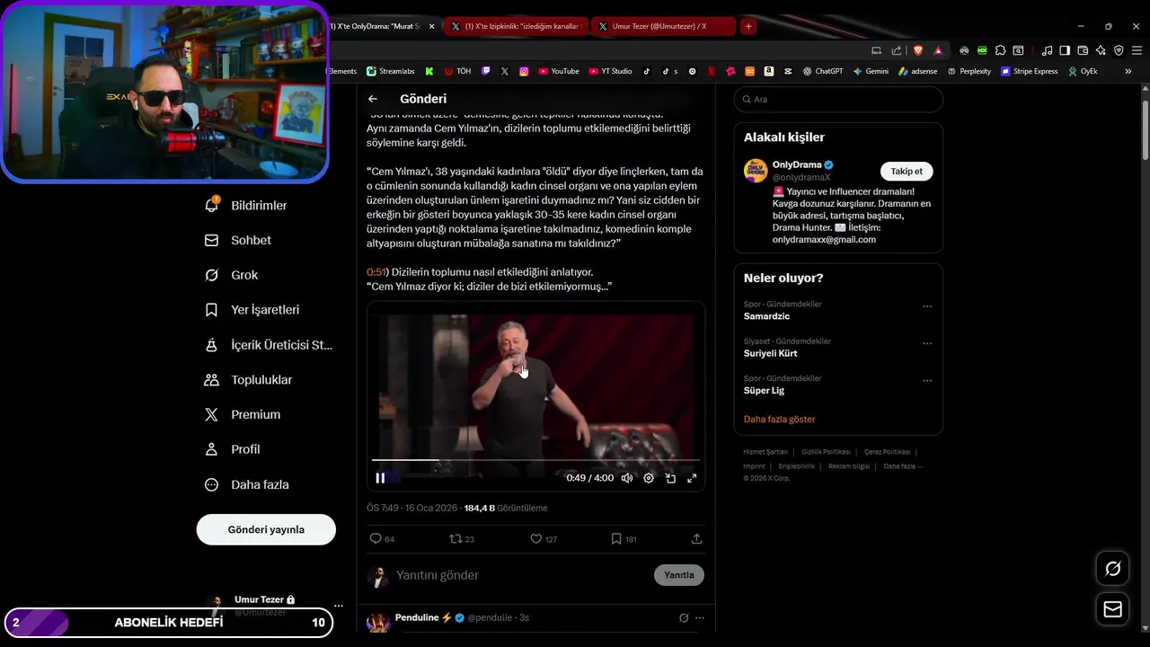Open the OyEk bookmark

1083,71
